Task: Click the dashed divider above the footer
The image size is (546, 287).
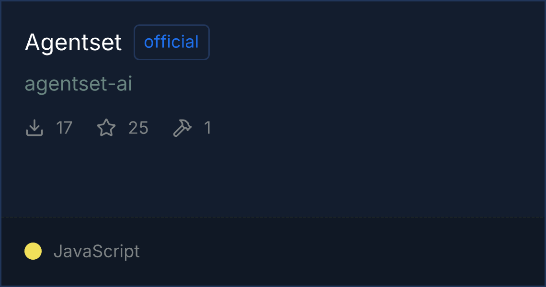Action: (x=273, y=218)
